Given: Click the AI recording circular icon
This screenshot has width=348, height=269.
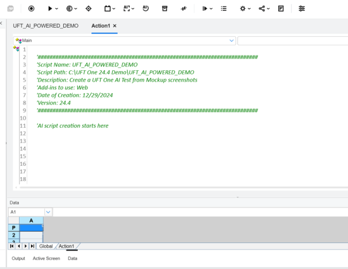Looking at the screenshot, I should (146, 9).
